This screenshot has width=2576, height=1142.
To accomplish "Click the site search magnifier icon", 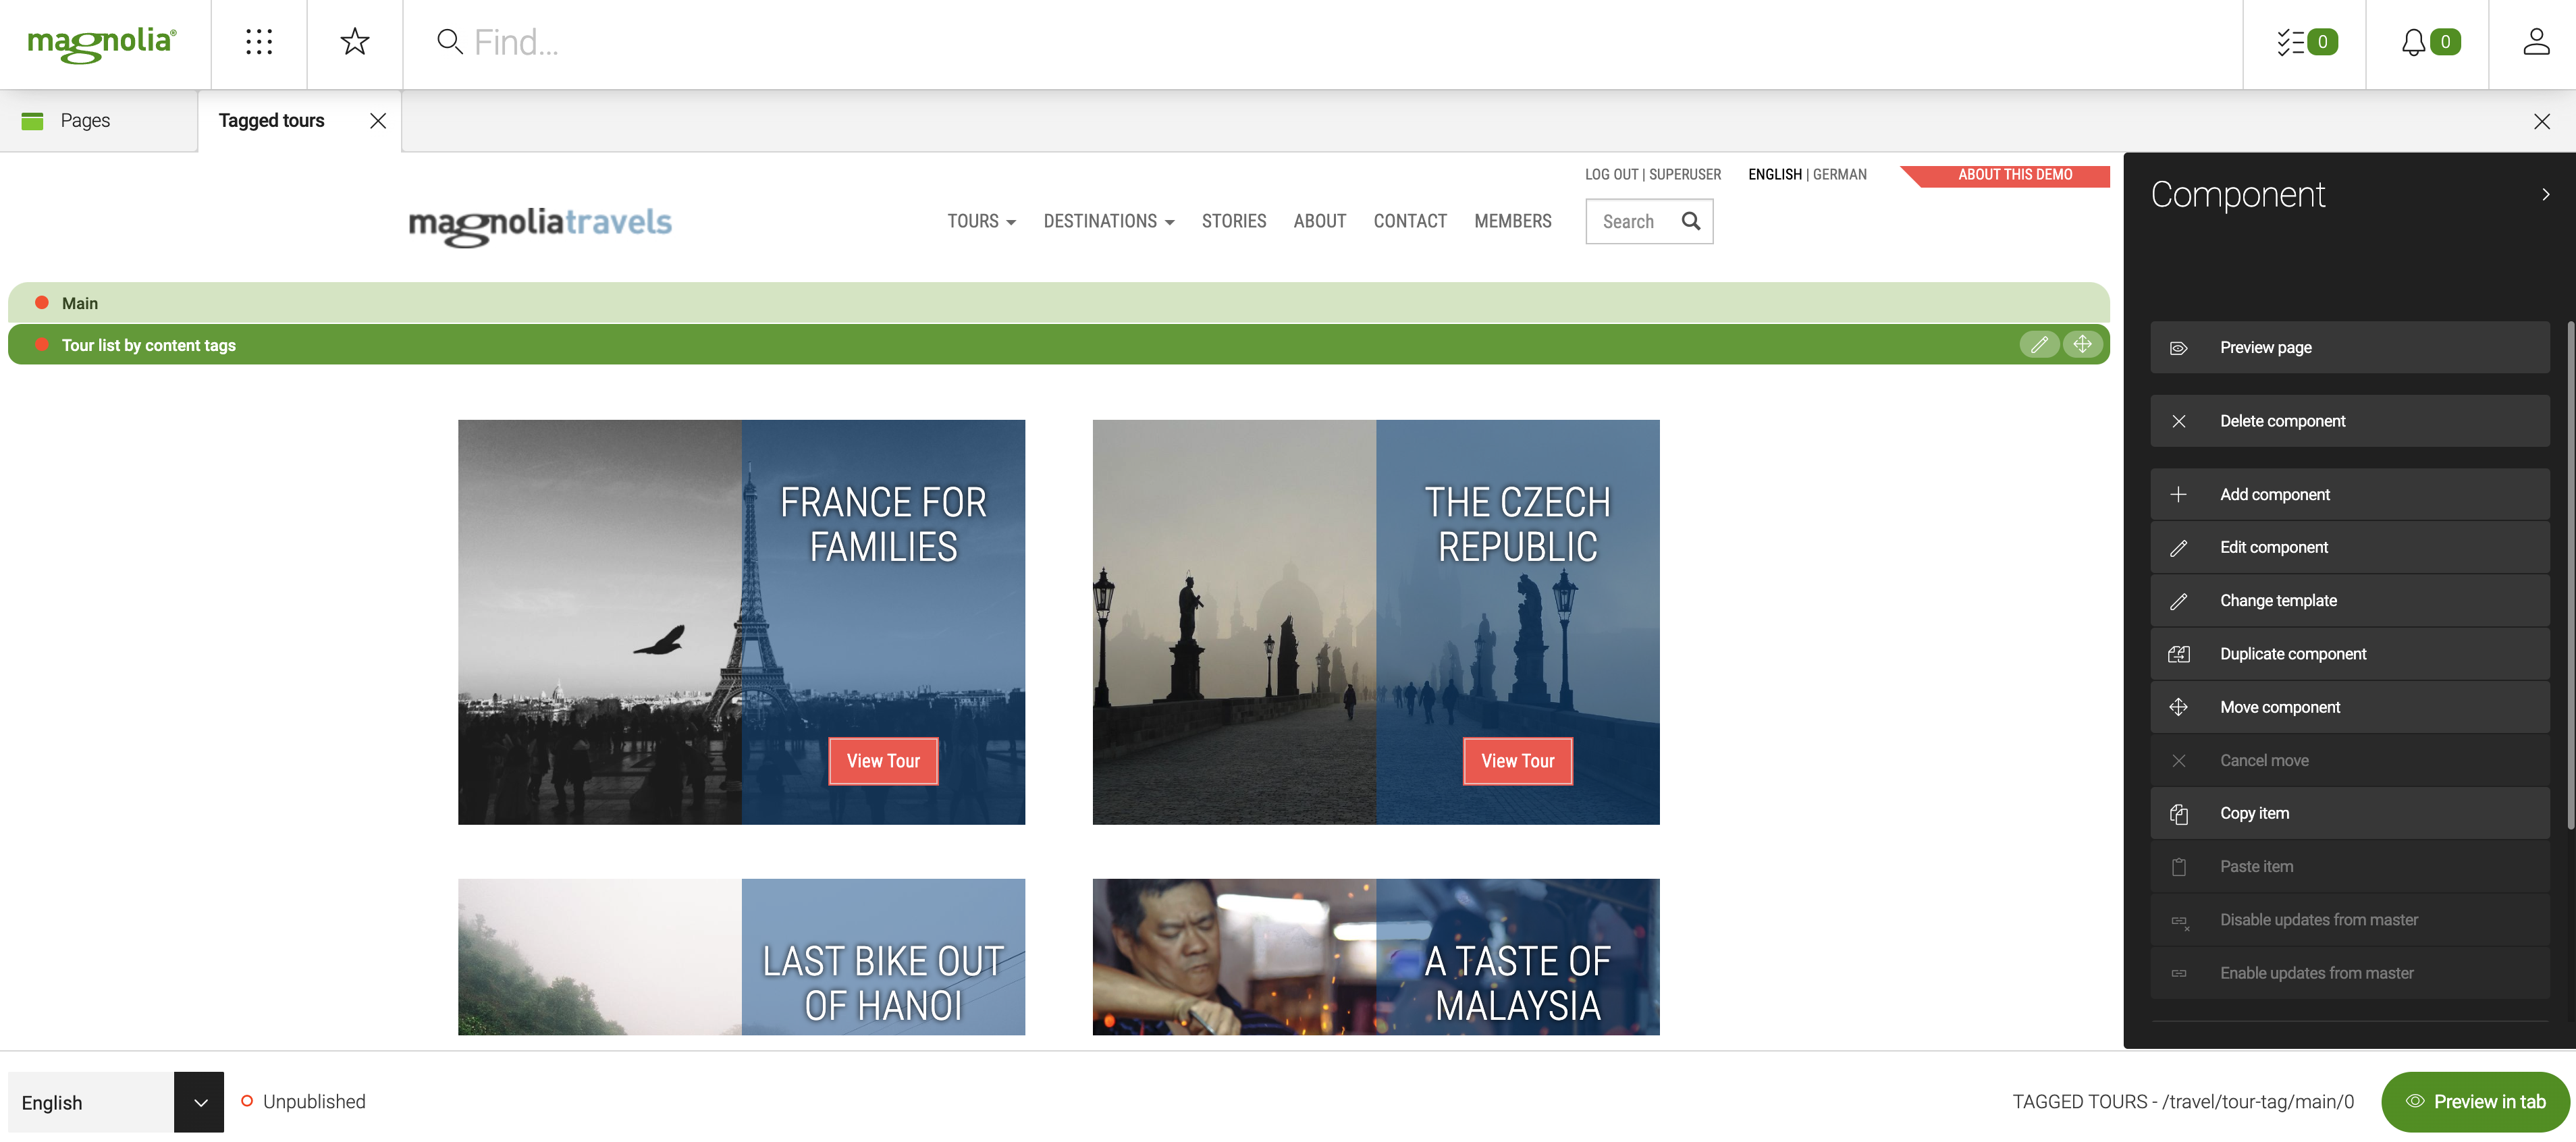I will [1690, 221].
